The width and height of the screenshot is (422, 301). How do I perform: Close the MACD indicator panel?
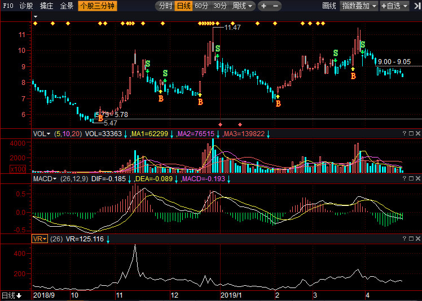tap(418, 178)
